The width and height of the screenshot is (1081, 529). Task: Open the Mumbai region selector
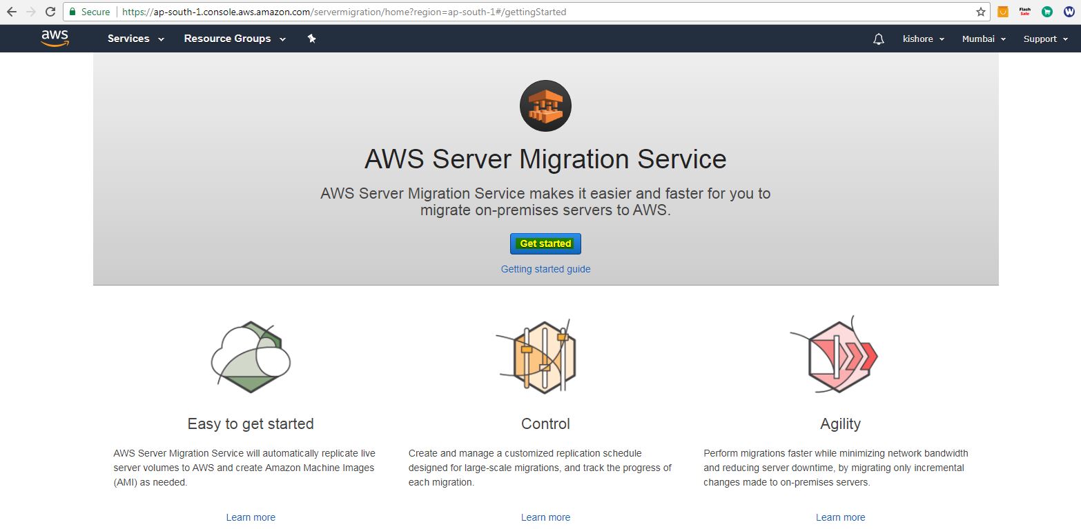tap(984, 39)
